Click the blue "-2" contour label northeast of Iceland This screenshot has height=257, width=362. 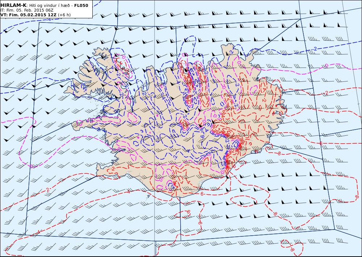coord(315,49)
